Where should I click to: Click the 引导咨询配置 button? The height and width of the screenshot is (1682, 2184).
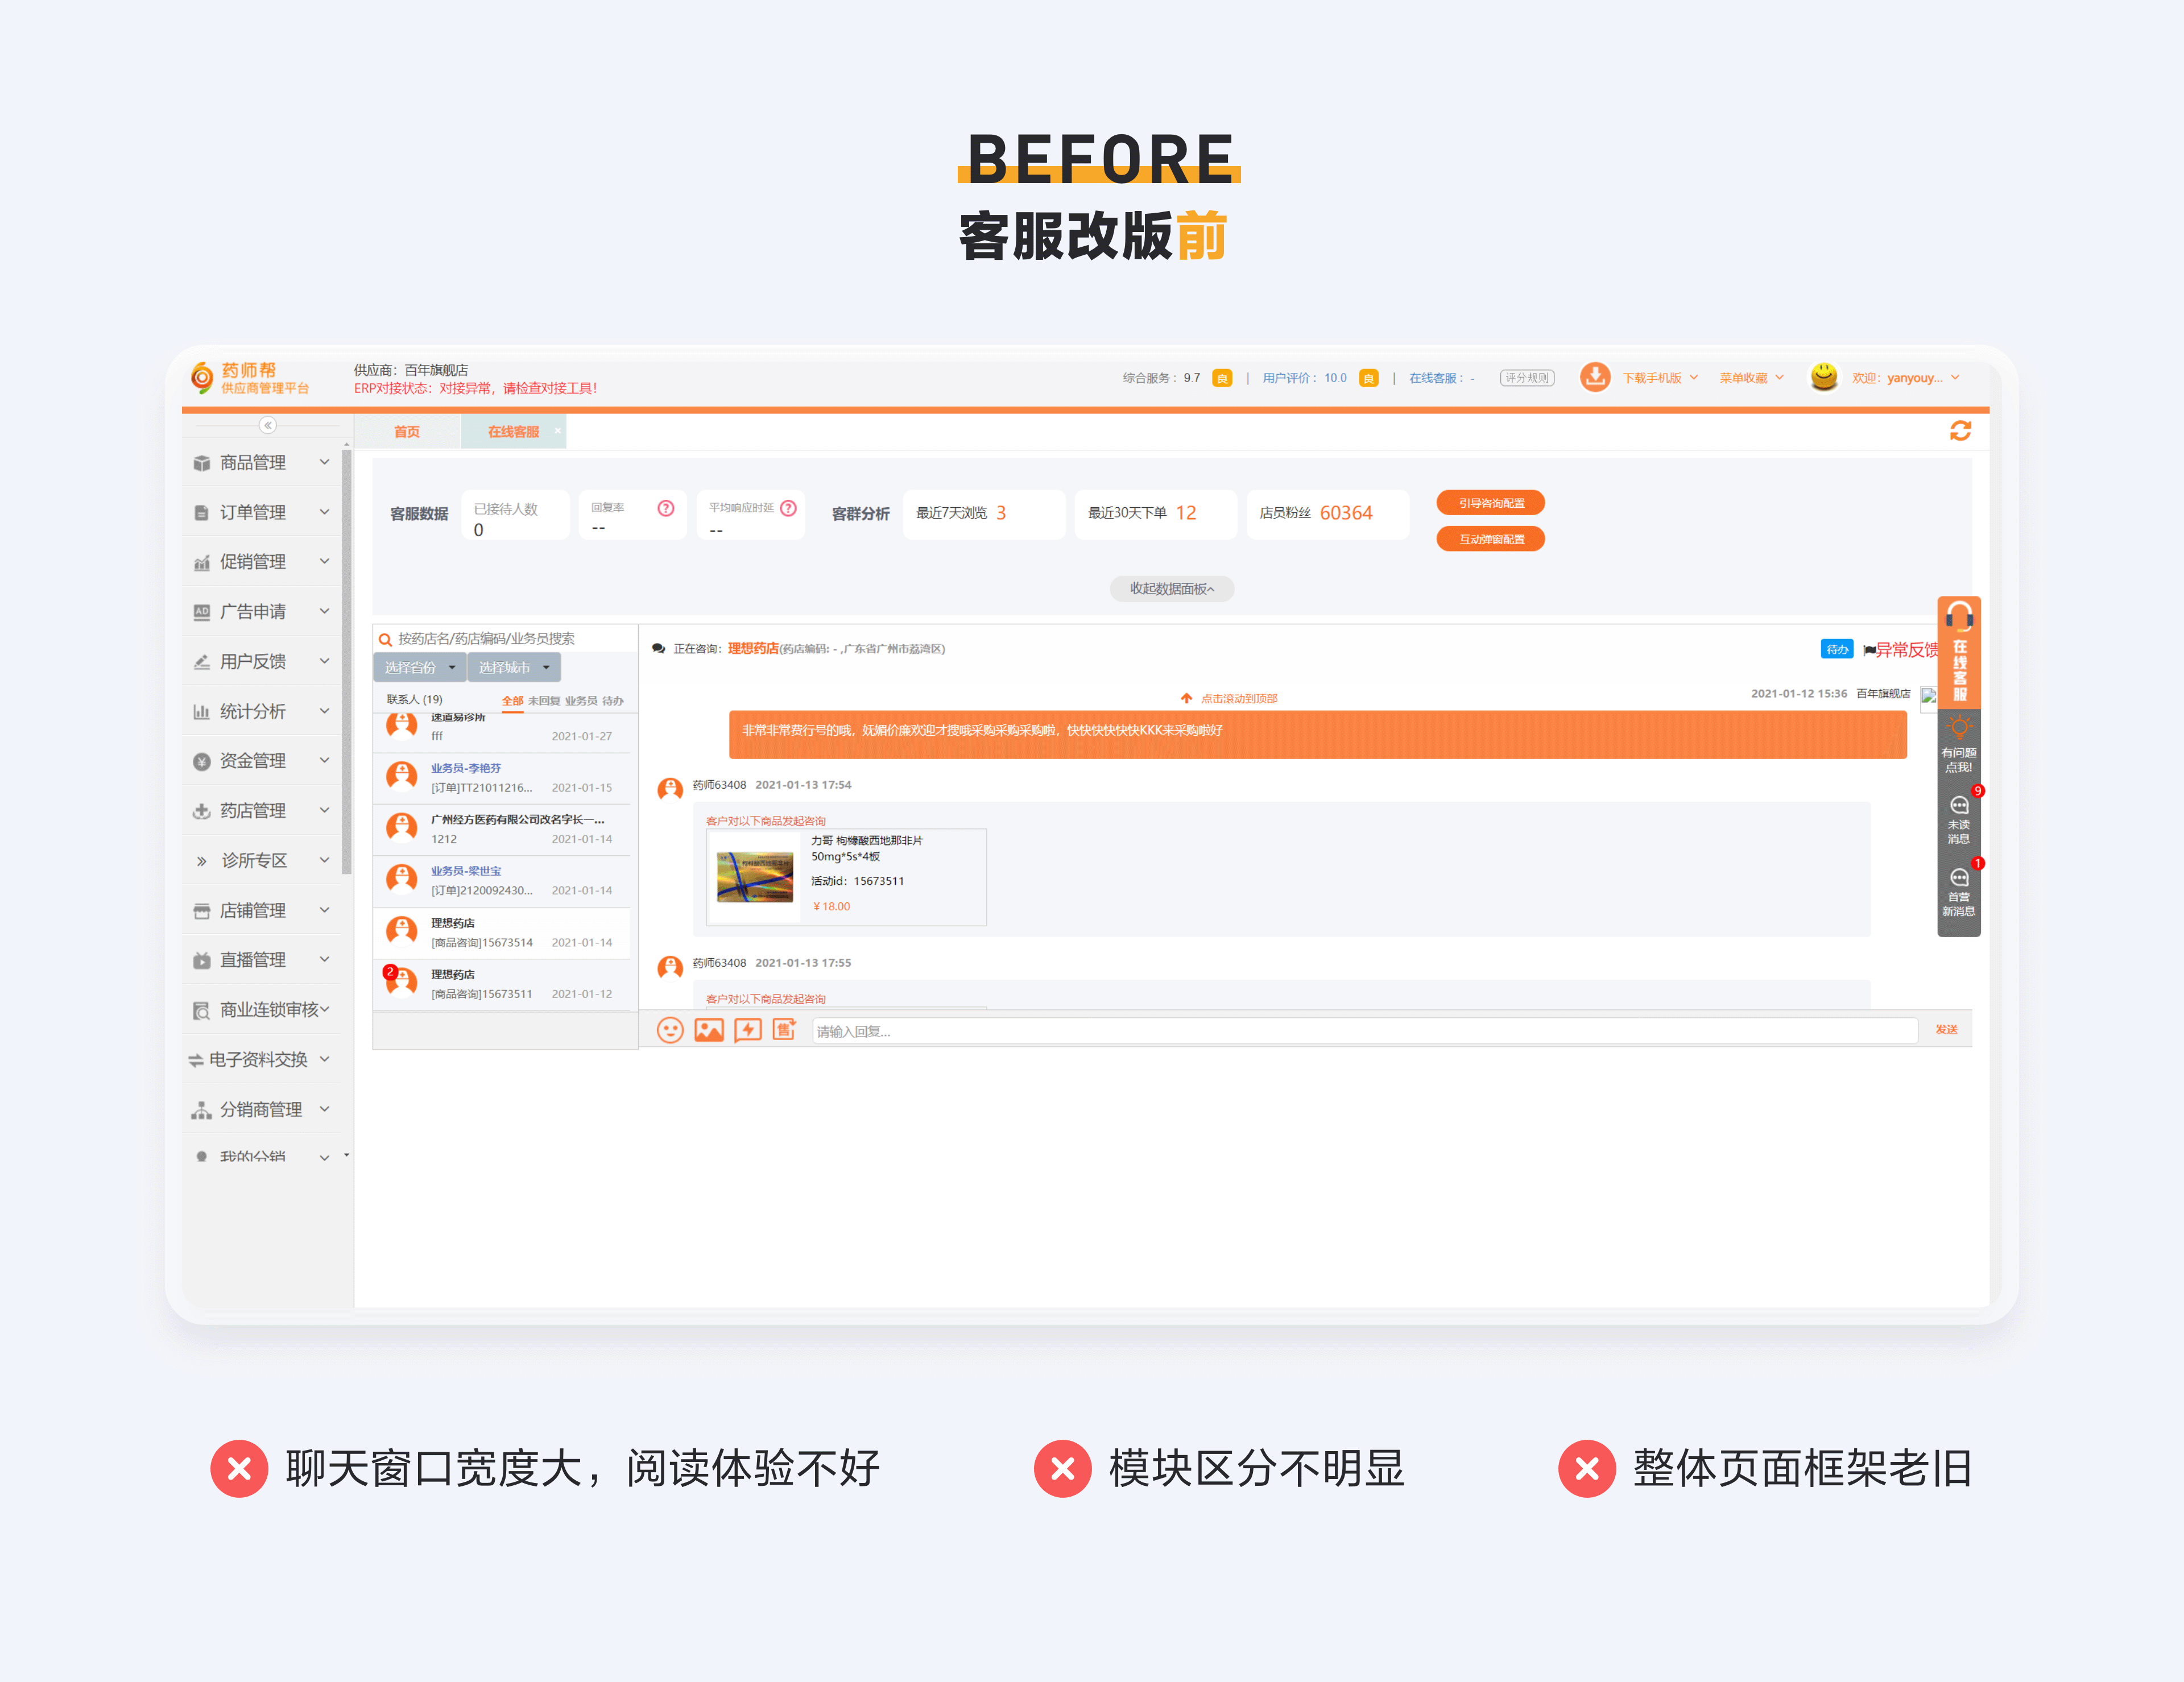click(1490, 502)
